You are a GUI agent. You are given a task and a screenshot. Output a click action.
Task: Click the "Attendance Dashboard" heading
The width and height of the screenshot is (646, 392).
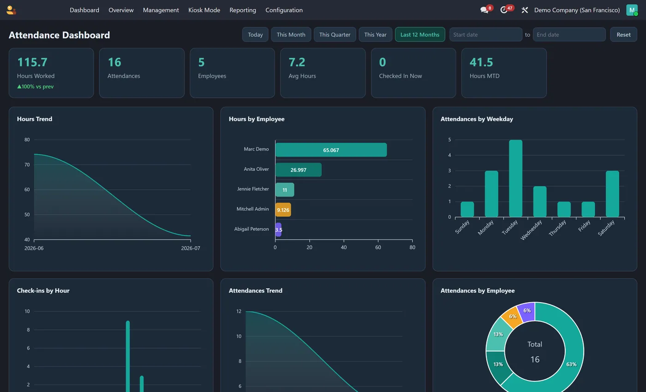(59, 35)
